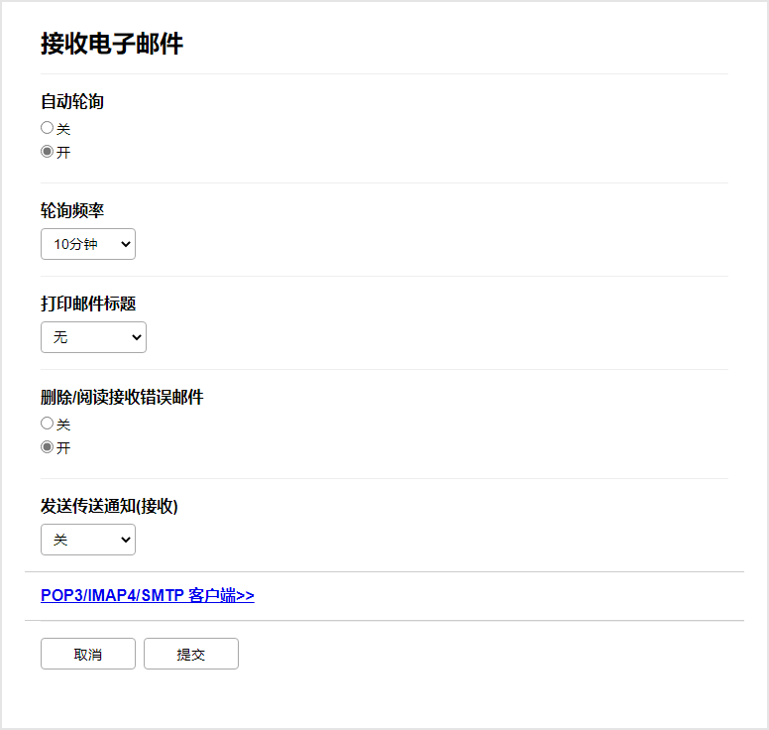Click the 自动轮询 section label
The image size is (769, 730).
(x=72, y=101)
